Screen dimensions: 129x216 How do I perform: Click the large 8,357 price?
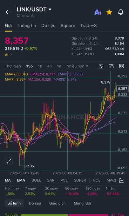click(17, 41)
